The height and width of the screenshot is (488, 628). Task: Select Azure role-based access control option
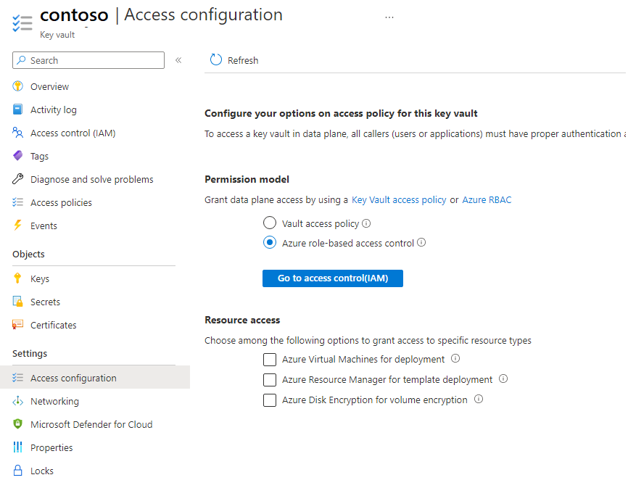[270, 243]
